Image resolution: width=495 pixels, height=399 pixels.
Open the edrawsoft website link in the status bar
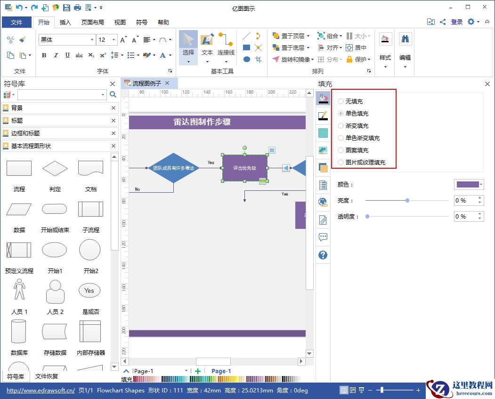click(40, 390)
